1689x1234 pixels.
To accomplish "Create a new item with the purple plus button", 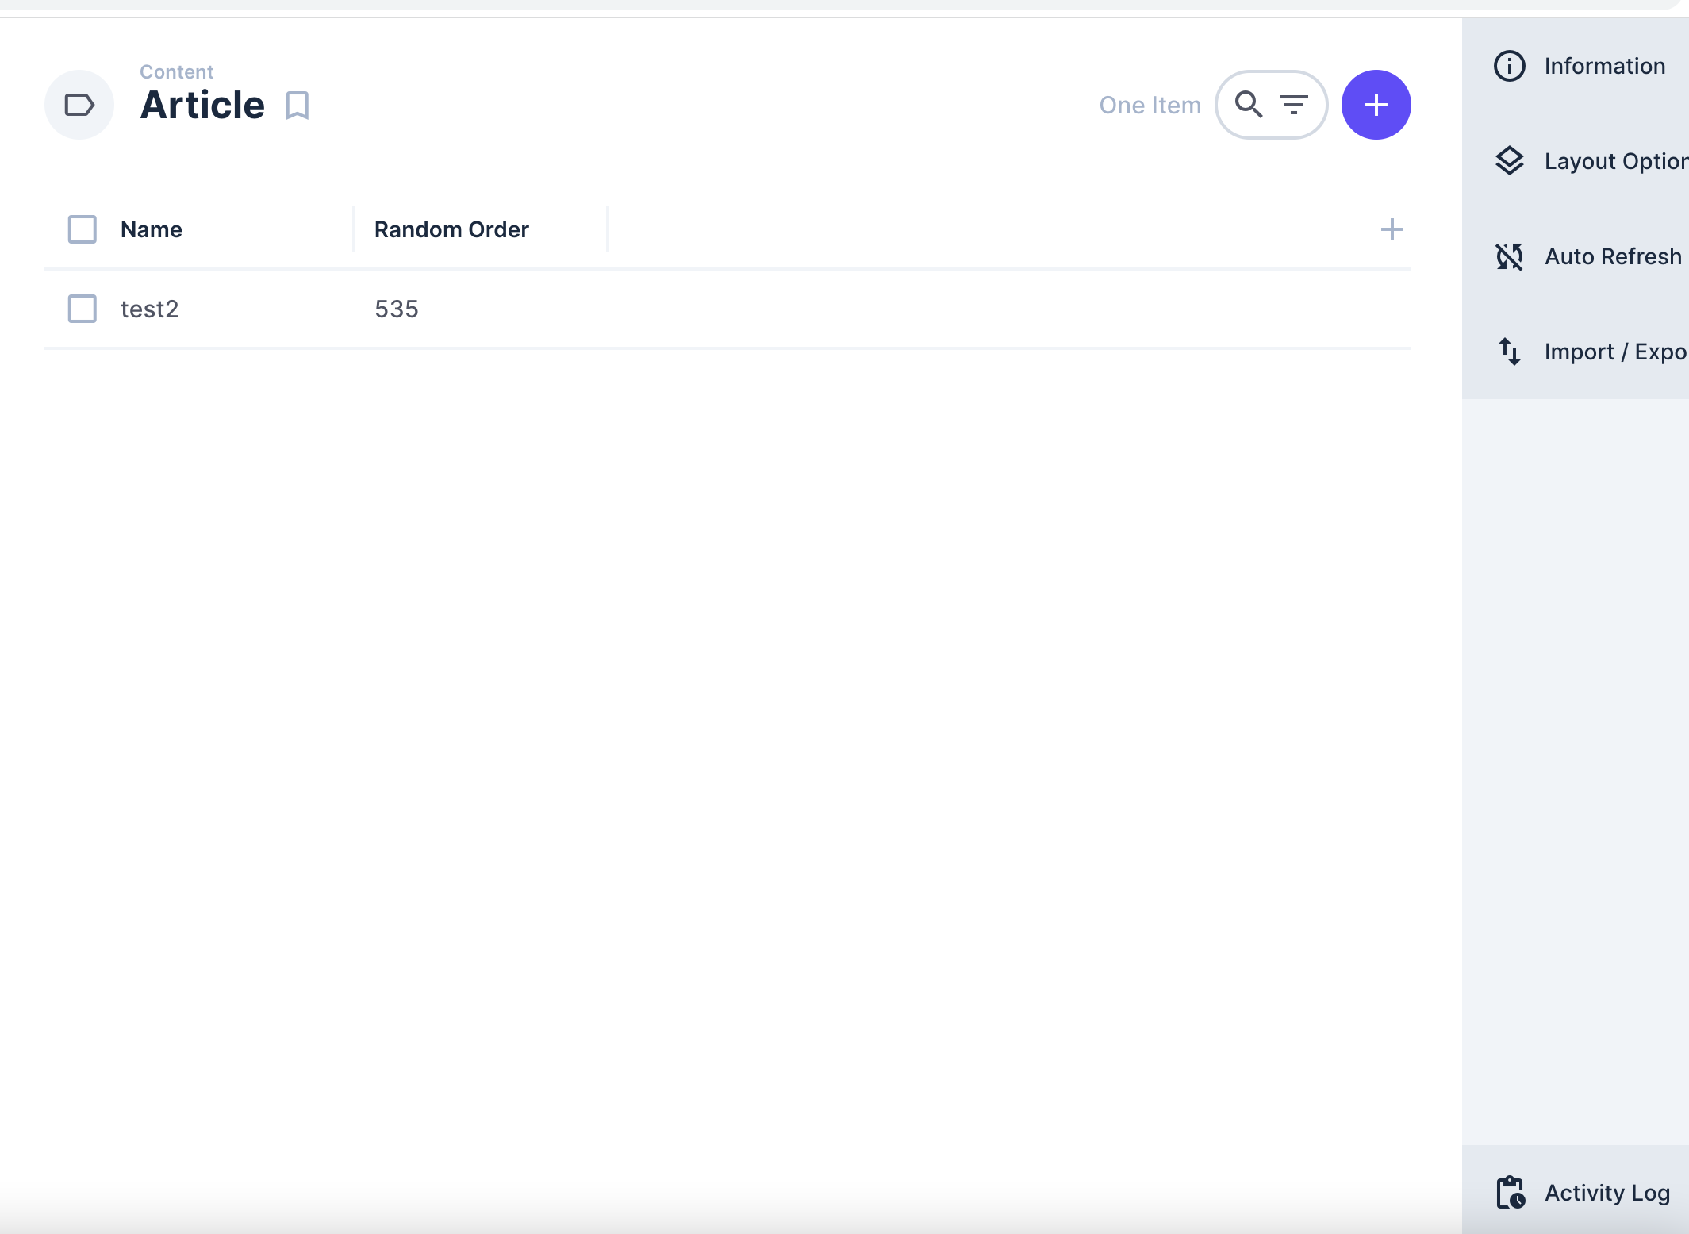I will 1375,104.
